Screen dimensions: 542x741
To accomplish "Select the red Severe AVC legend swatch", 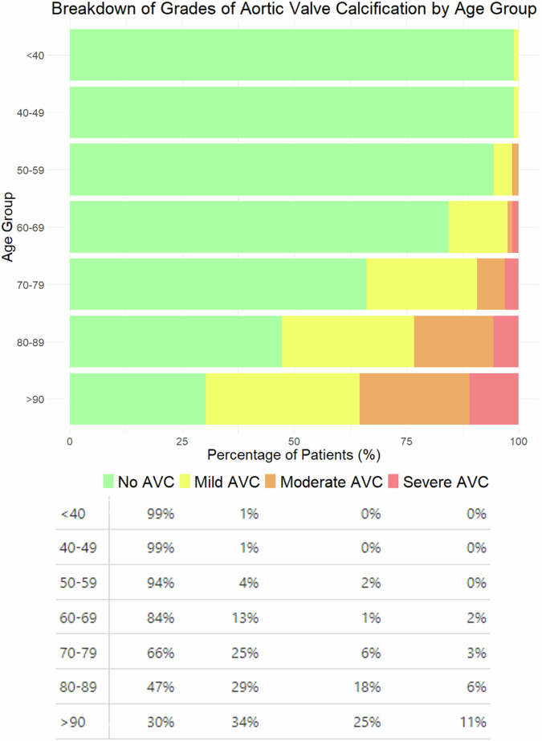I will 393,482.
